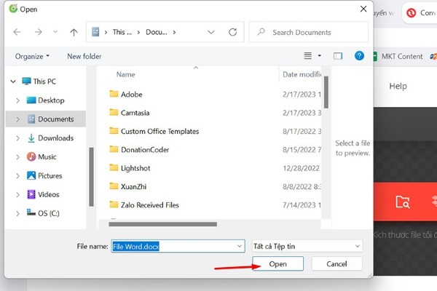This screenshot has width=437, height=291.
Task: Expand the Music tree node
Action: 17,157
